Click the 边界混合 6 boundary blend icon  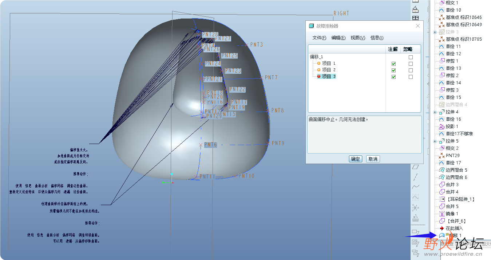tap(441, 177)
